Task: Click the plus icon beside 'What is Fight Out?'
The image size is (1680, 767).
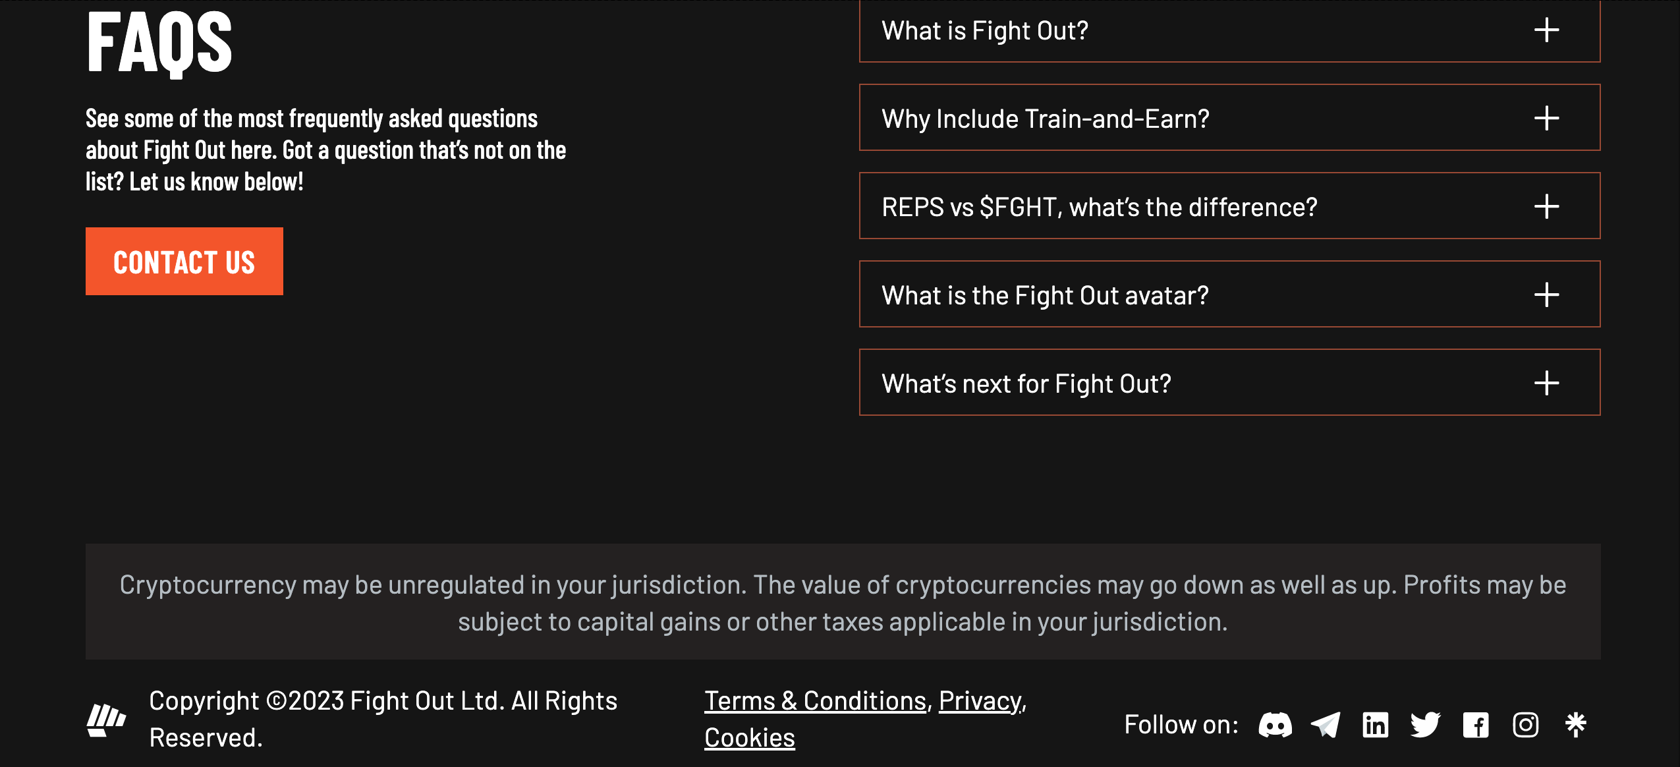Action: pos(1546,30)
